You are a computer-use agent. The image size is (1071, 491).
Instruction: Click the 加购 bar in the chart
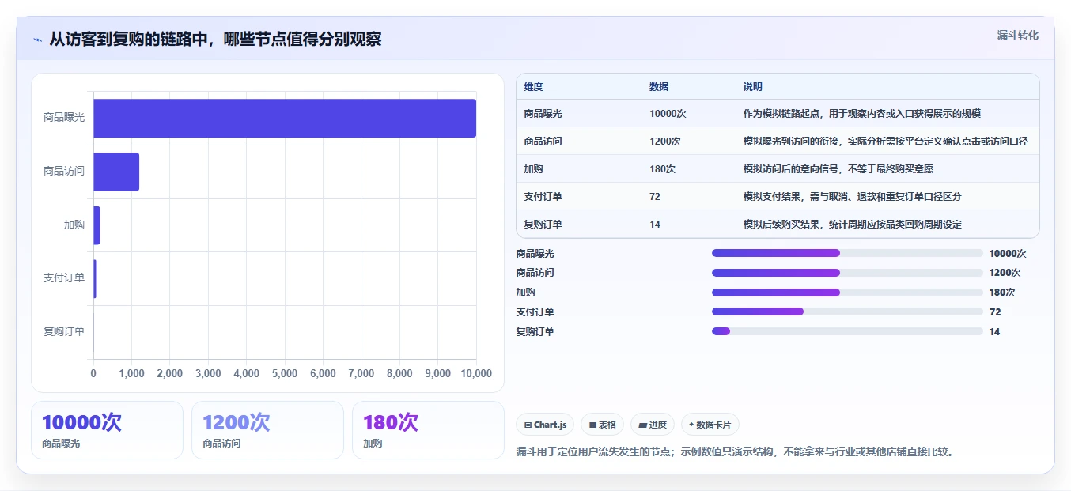coord(97,225)
